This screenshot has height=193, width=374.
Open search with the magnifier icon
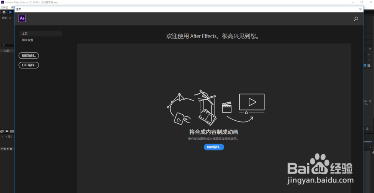[356, 19]
